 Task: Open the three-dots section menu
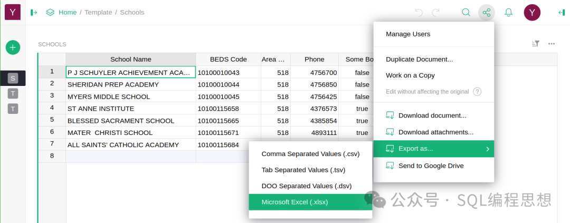[552, 44]
